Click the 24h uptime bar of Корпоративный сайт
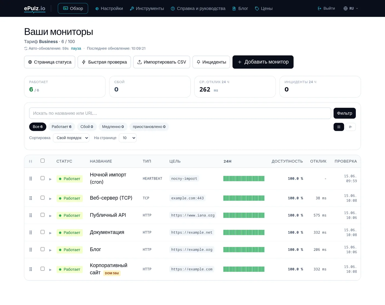 [244, 269]
